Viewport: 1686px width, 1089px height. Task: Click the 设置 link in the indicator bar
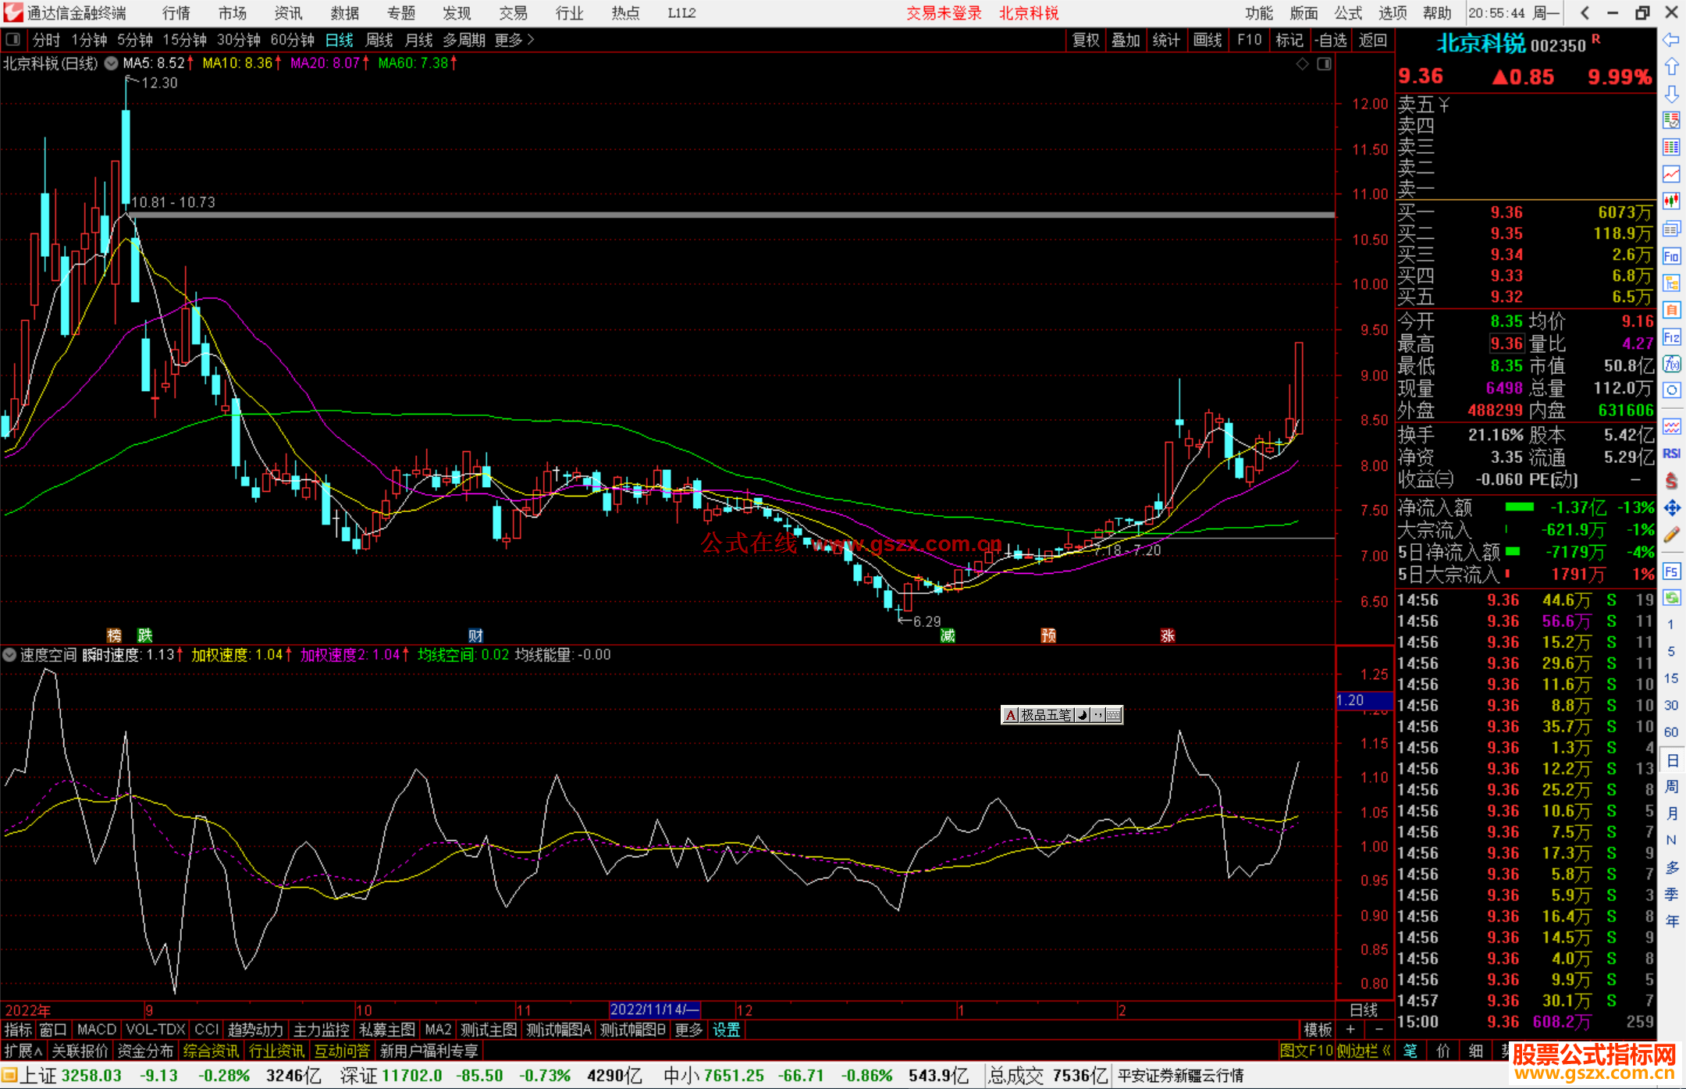click(x=726, y=1030)
